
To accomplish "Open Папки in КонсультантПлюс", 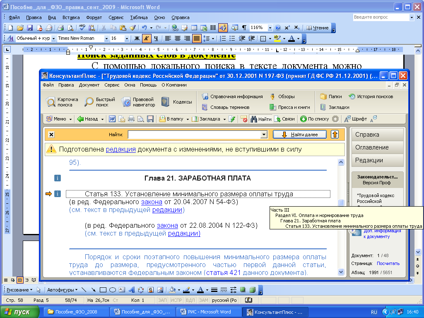I will click(x=331, y=96).
